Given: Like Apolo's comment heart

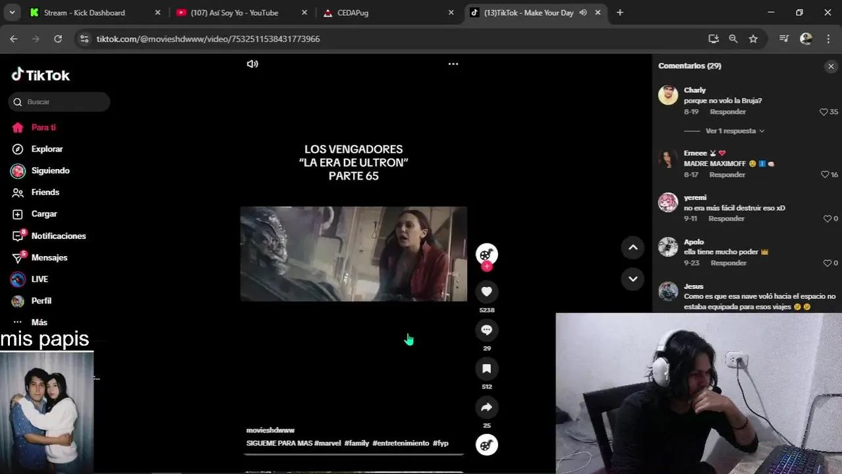Looking at the screenshot, I should click(828, 263).
